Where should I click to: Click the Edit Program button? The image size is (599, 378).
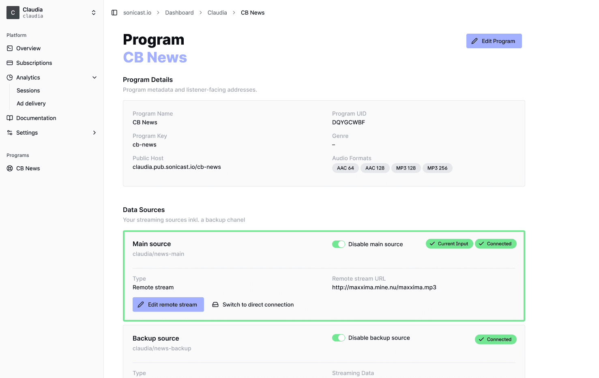click(x=494, y=41)
